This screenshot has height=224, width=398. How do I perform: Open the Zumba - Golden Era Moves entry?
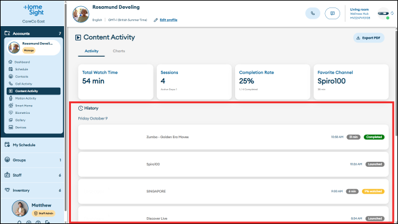[233, 137]
